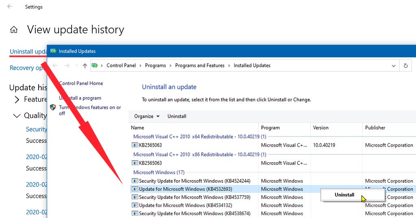Open Control Panel Home link
Image resolution: width=416 pixels, height=218 pixels.
[81, 84]
